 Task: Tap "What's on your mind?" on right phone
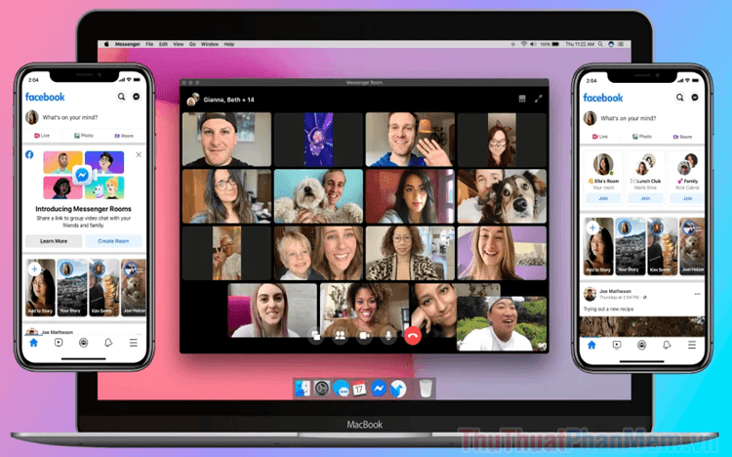(628, 118)
